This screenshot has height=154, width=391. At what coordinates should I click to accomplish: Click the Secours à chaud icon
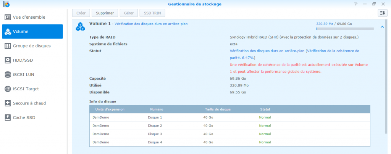point(8,103)
